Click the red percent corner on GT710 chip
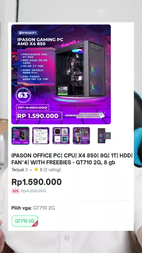This screenshot has height=253, width=142. [35, 224]
